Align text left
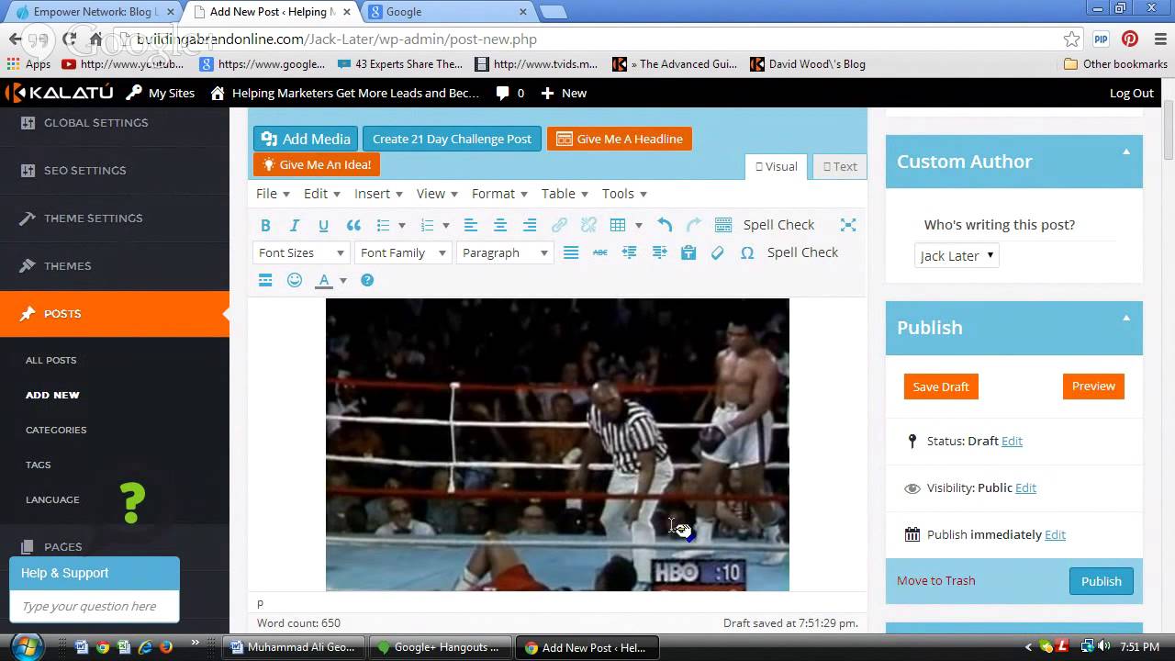The width and height of the screenshot is (1175, 661). 471,225
